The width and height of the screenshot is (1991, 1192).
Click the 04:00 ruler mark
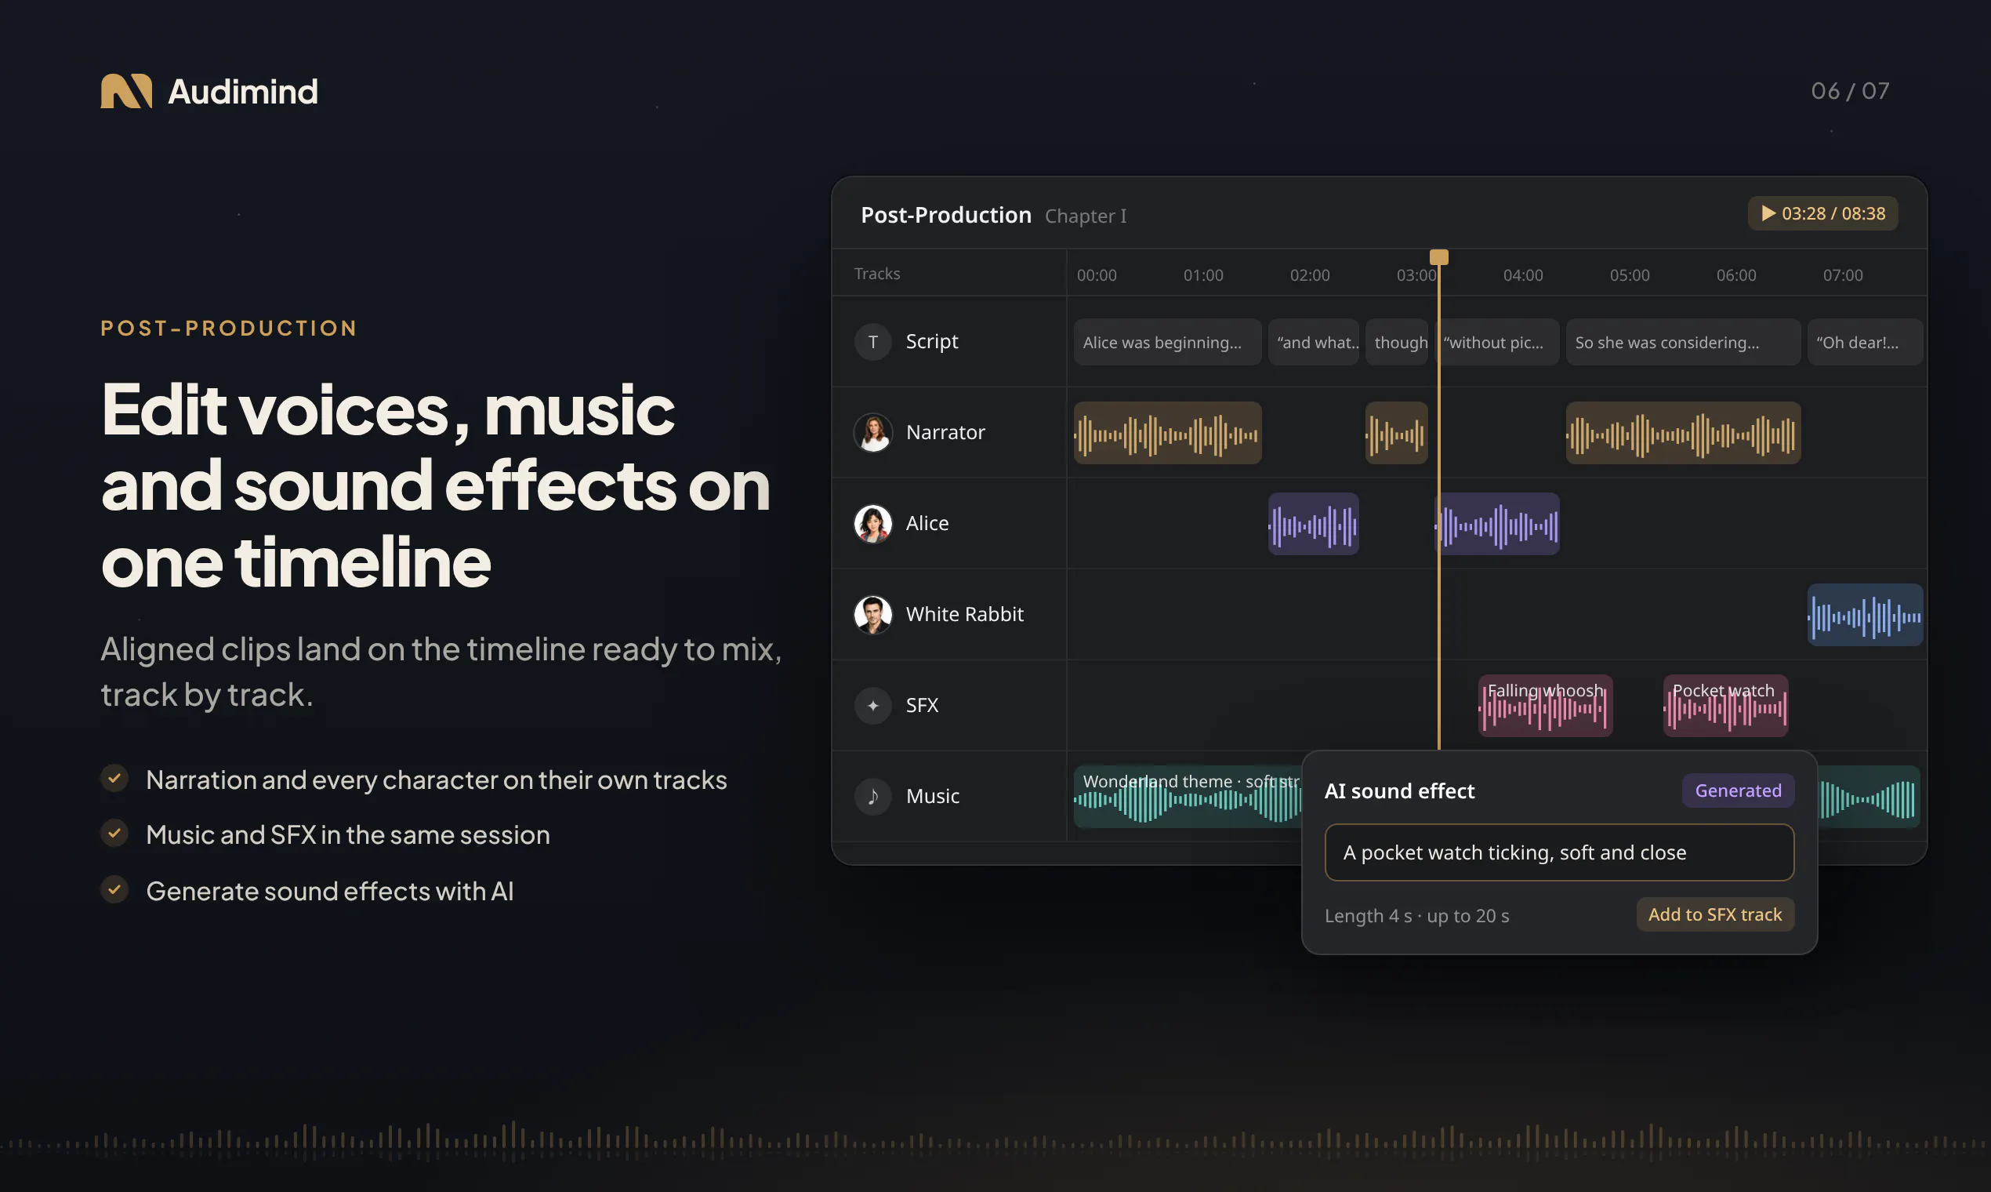pos(1523,274)
